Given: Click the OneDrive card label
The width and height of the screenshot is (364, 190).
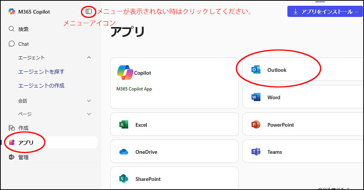Looking at the screenshot, I should pyautogui.click(x=146, y=152).
